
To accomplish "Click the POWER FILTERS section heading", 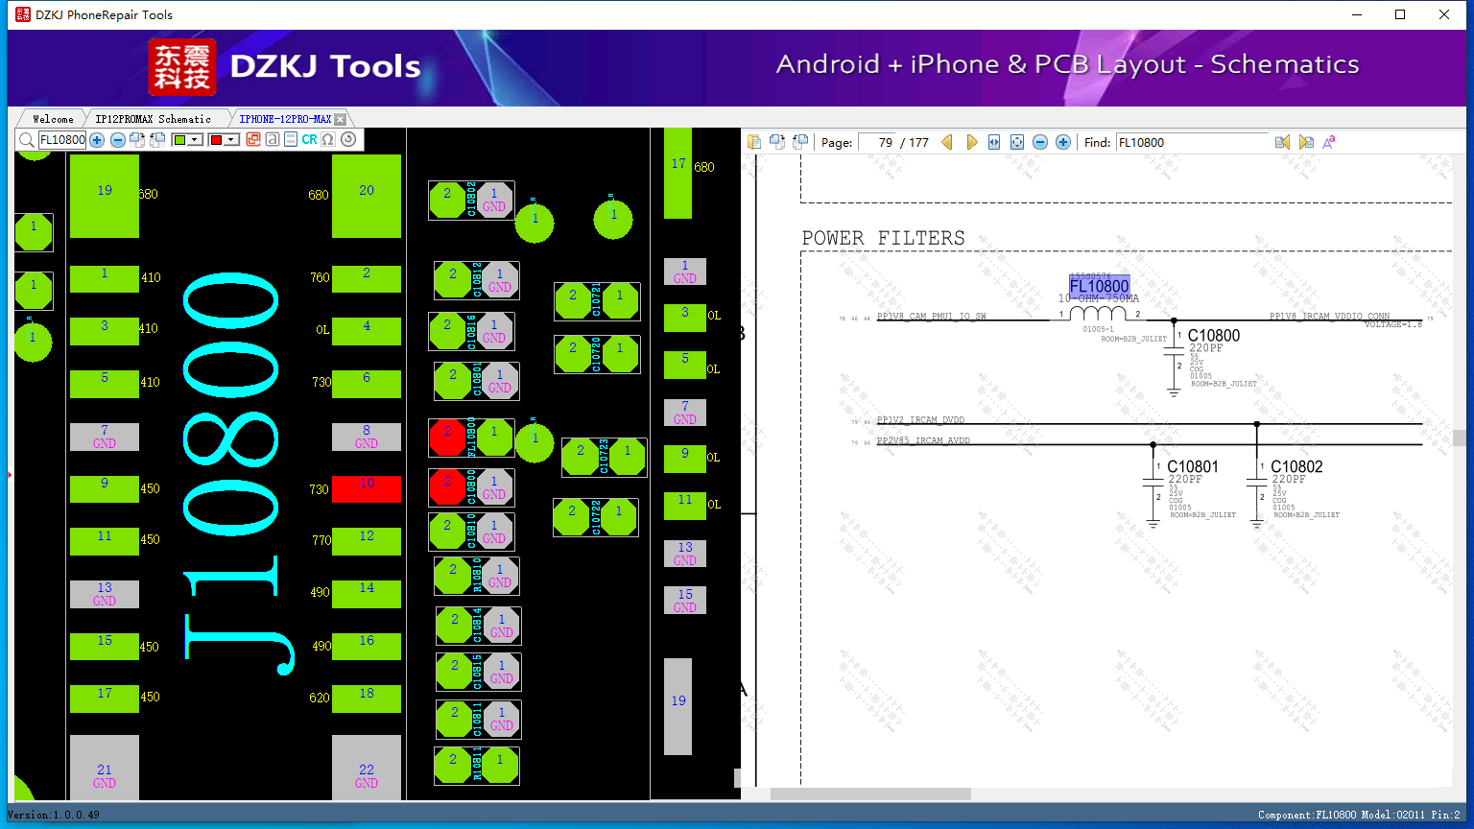I will click(884, 238).
